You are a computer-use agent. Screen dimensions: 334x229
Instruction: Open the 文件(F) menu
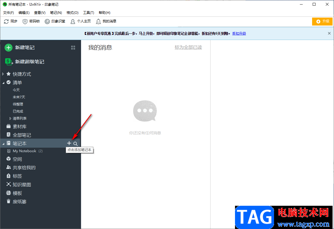(x=9, y=13)
